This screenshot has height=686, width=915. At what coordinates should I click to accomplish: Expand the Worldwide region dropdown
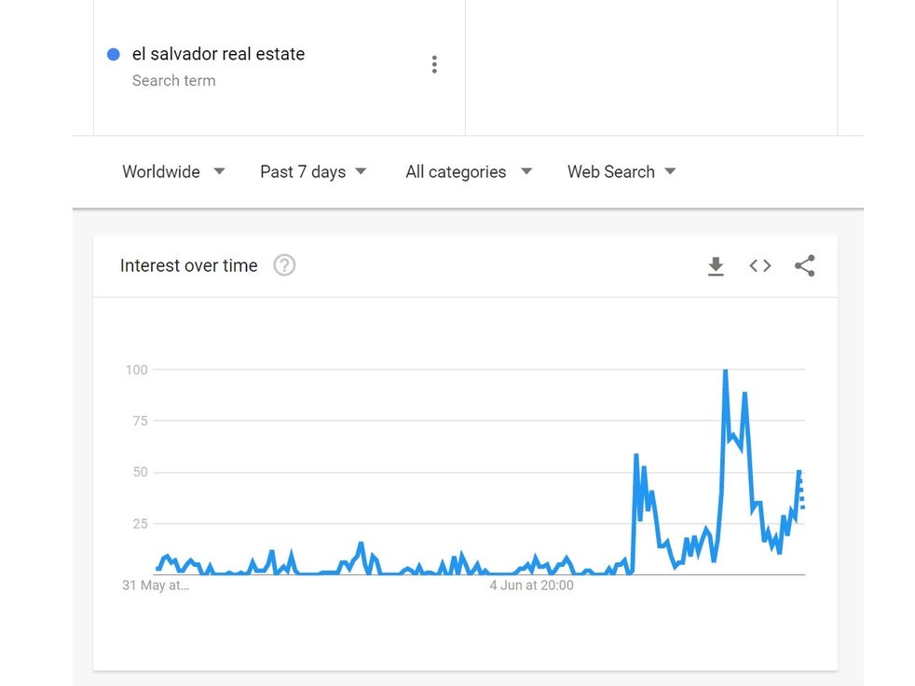pos(173,172)
